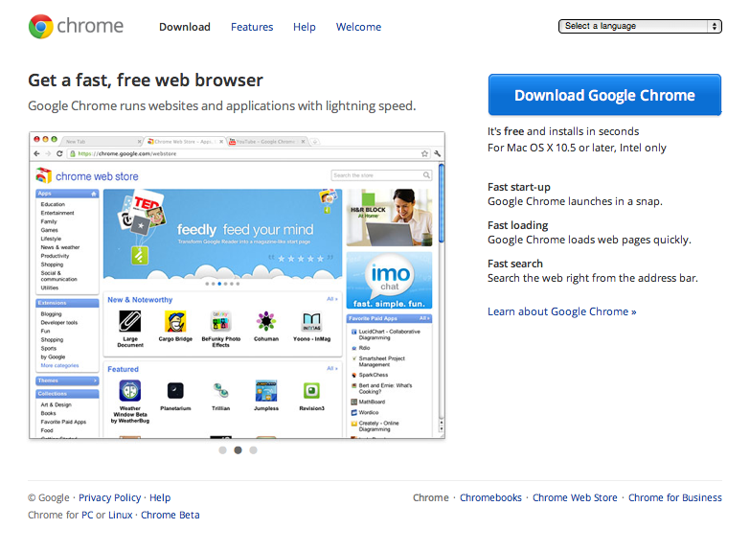
Task: Click the search magnifier in store search
Action: point(426,175)
